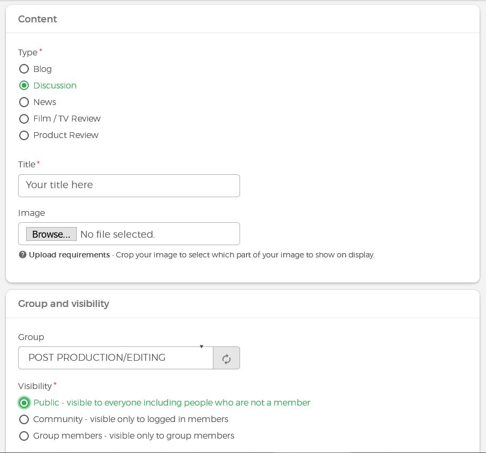Focus the 'Your title here' input field

(x=129, y=185)
